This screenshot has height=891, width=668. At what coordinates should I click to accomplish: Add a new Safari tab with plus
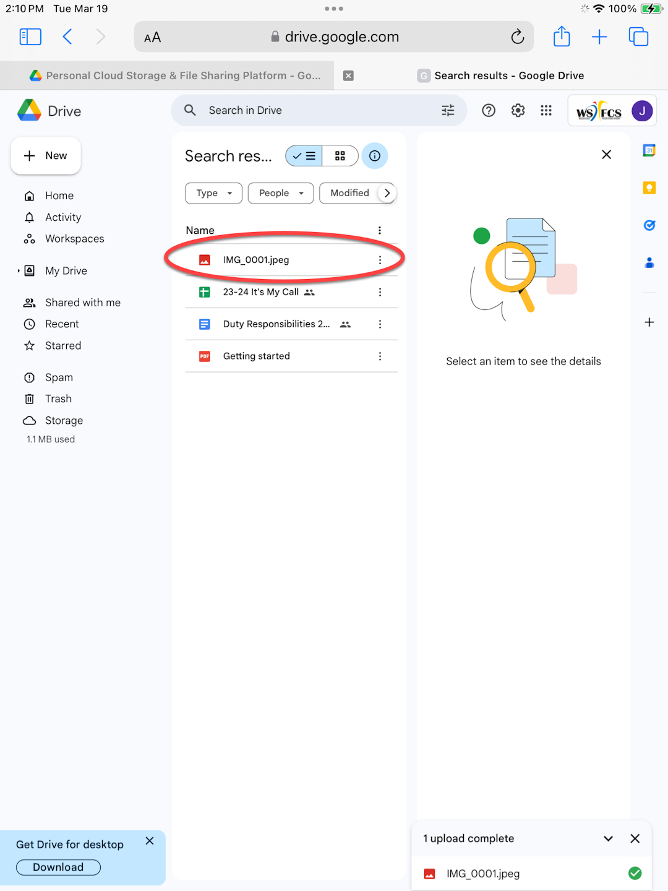point(599,37)
